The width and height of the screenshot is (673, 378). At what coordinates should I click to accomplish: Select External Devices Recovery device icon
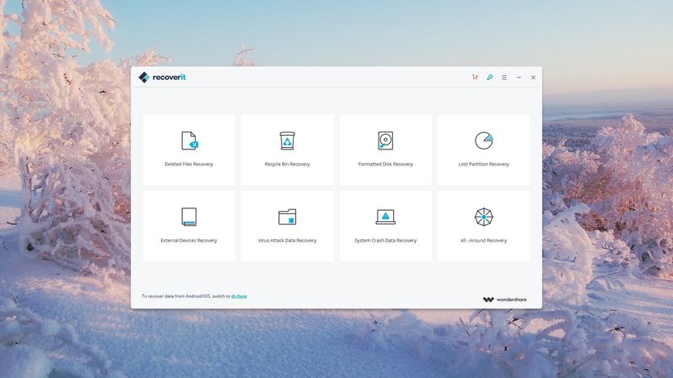pos(188,216)
